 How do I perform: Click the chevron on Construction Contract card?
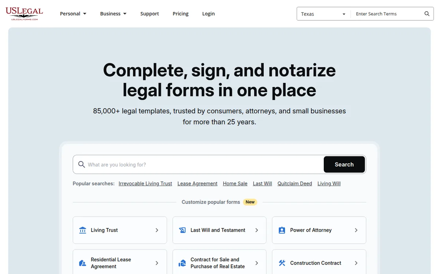coord(356,263)
